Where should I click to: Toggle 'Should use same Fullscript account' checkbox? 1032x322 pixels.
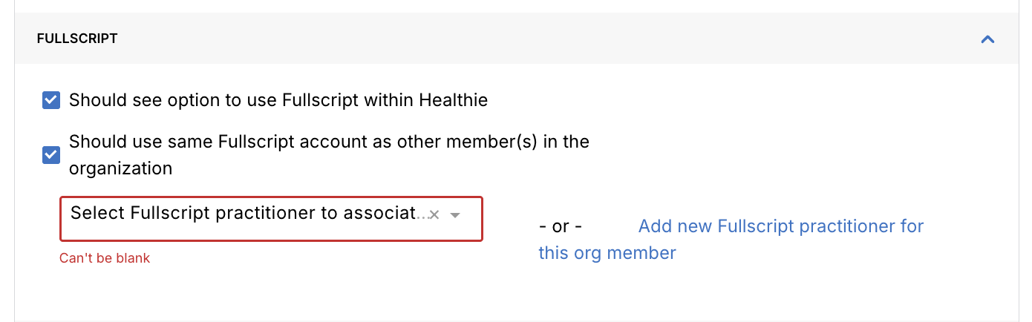pyautogui.click(x=51, y=155)
